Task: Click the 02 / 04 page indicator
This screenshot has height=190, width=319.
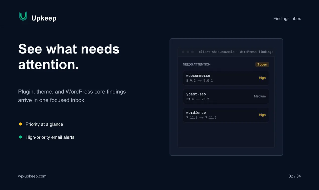Action: coord(295,176)
